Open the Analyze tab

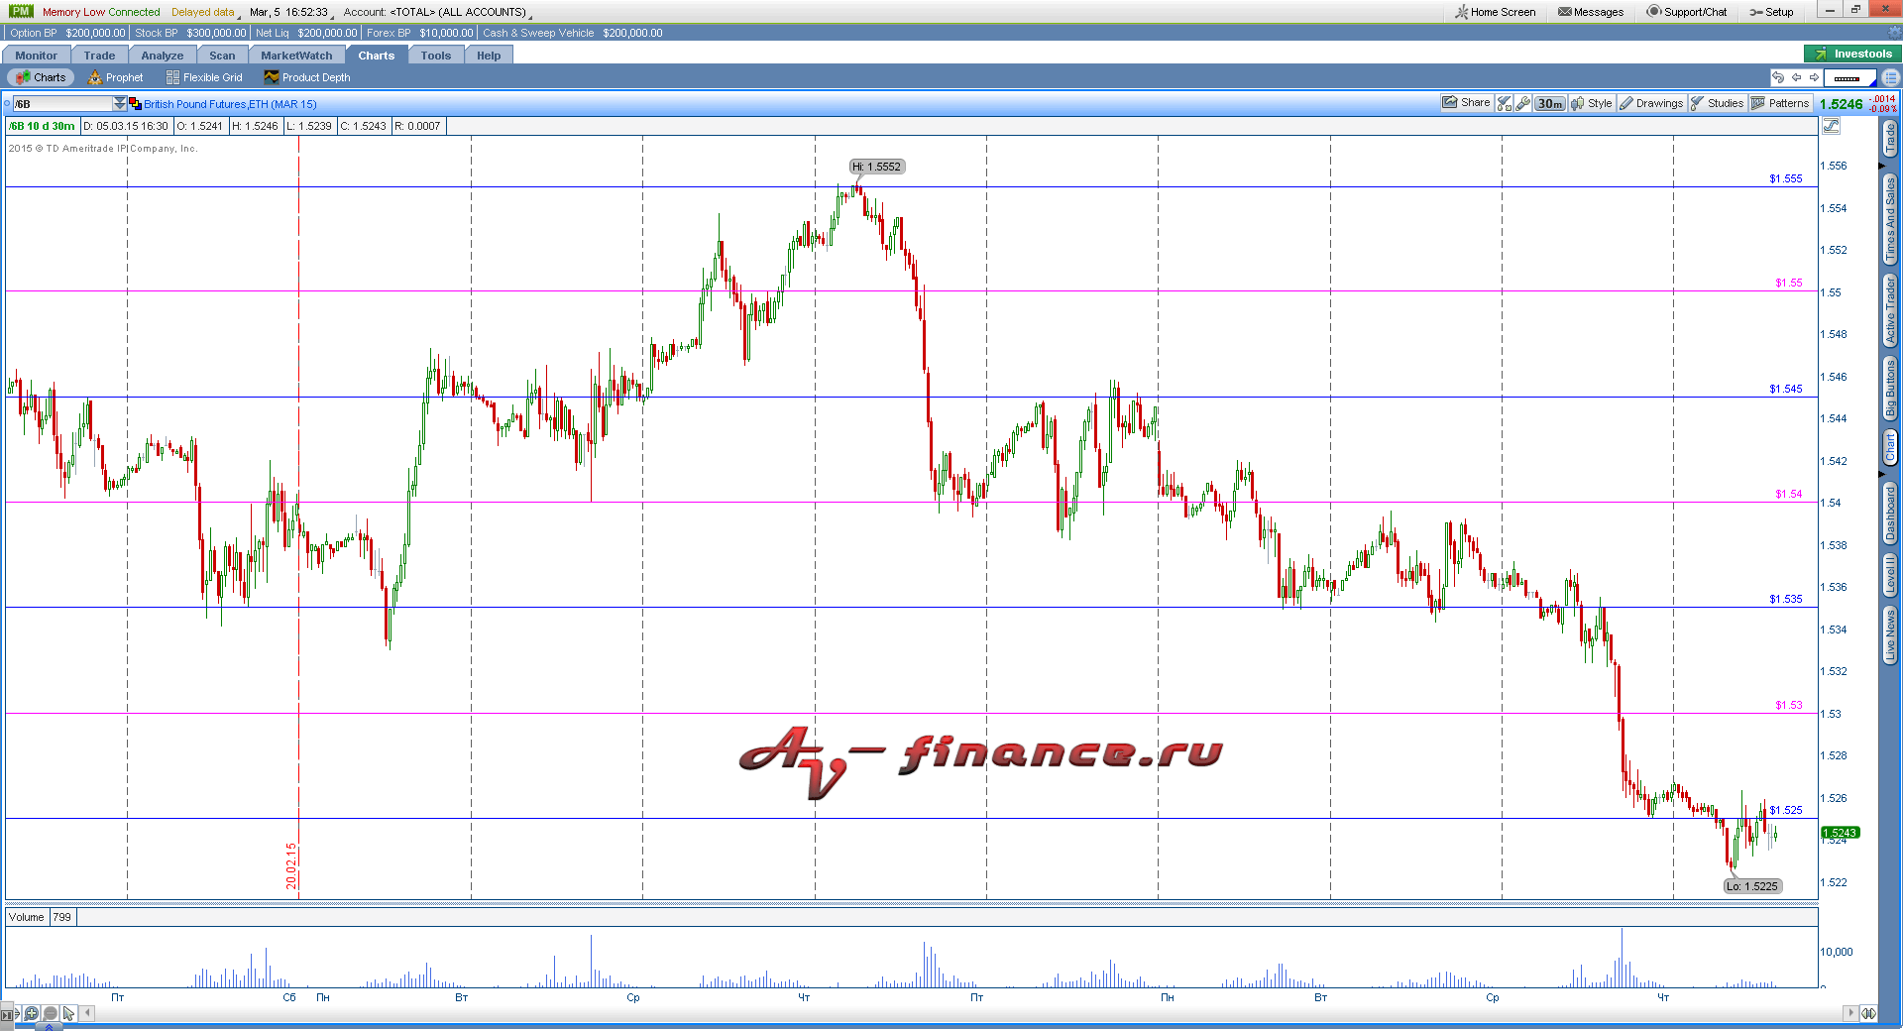pyautogui.click(x=162, y=56)
